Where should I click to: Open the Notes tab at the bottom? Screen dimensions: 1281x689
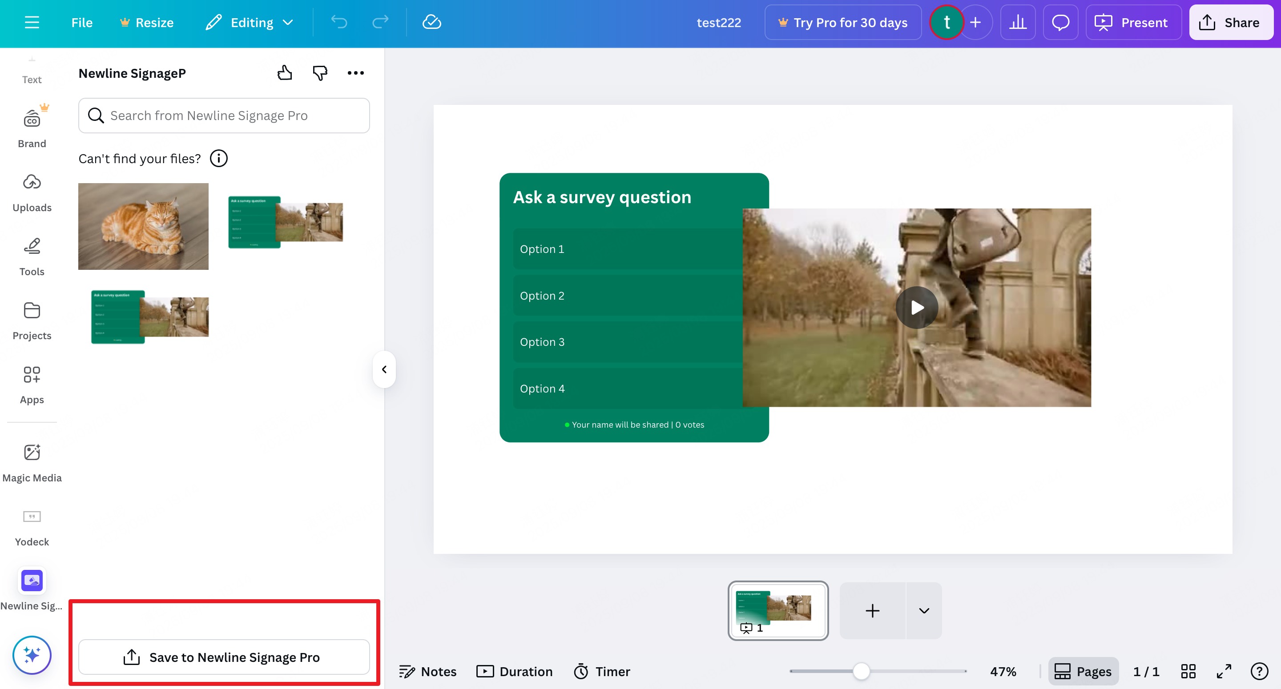(x=427, y=671)
